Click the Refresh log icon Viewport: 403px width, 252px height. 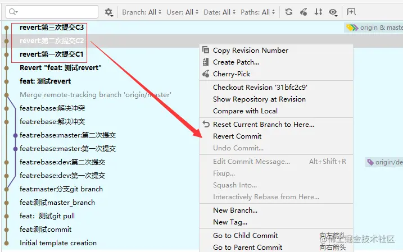[289, 12]
